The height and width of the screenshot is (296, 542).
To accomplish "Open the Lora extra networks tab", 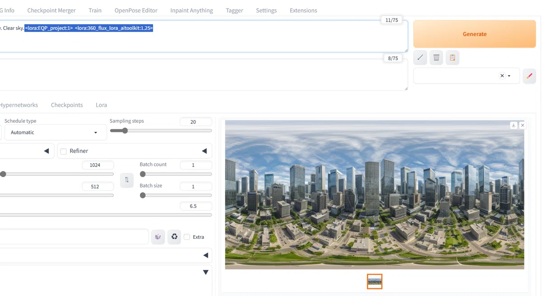I will coord(101,105).
